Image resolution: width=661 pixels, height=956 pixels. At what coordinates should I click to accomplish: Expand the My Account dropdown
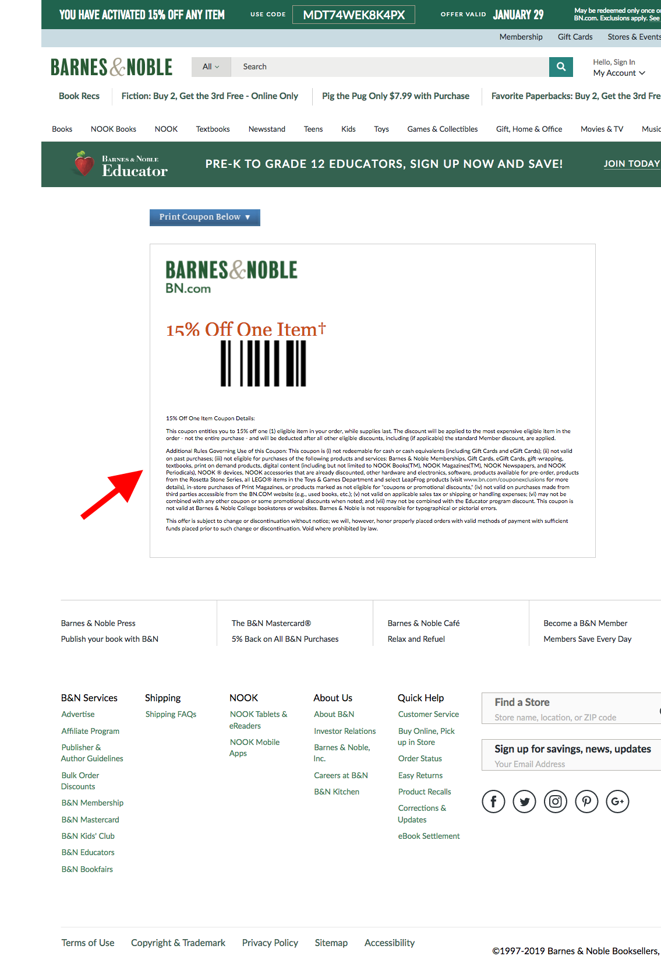pos(618,73)
